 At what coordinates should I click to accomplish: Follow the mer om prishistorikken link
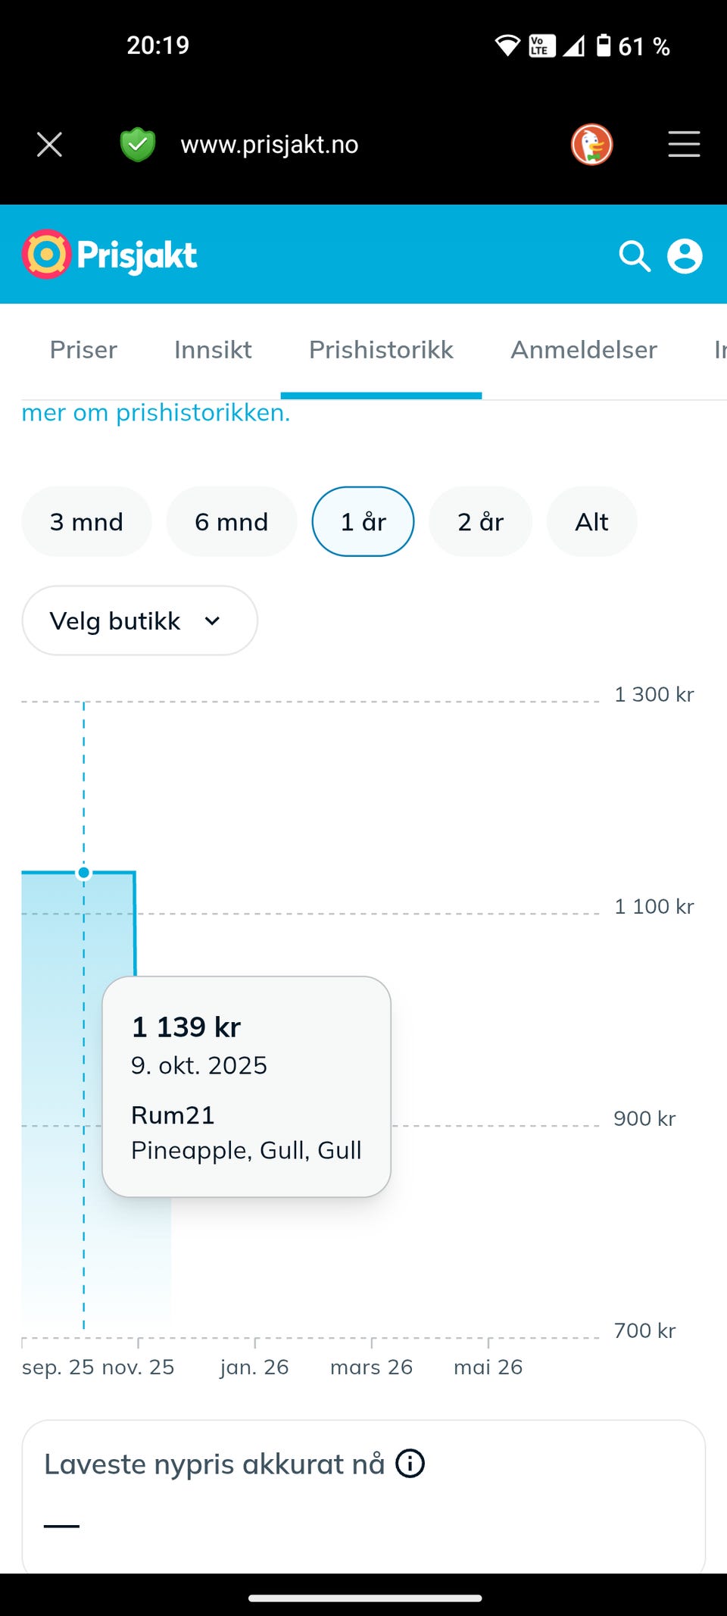point(155,413)
